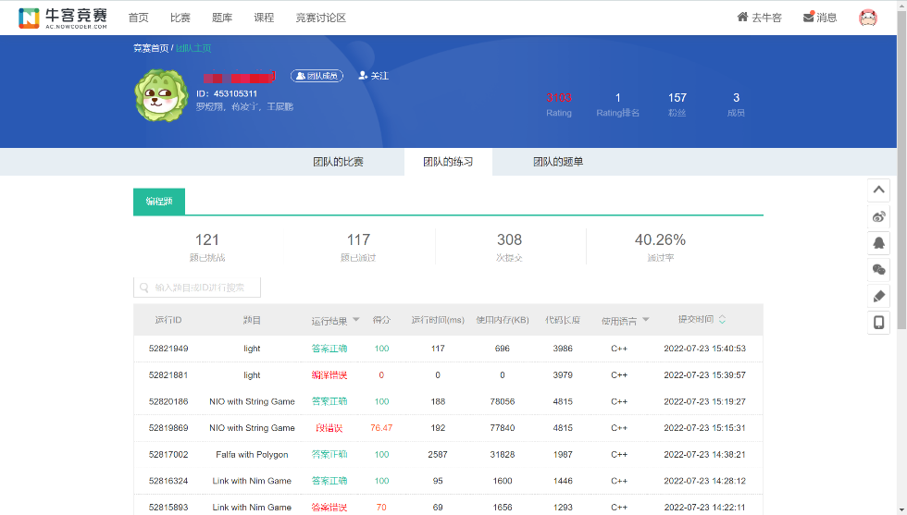Viewport: 907px width, 515px height.
Task: Switch to 团队的题单 tab
Action: pos(558,162)
